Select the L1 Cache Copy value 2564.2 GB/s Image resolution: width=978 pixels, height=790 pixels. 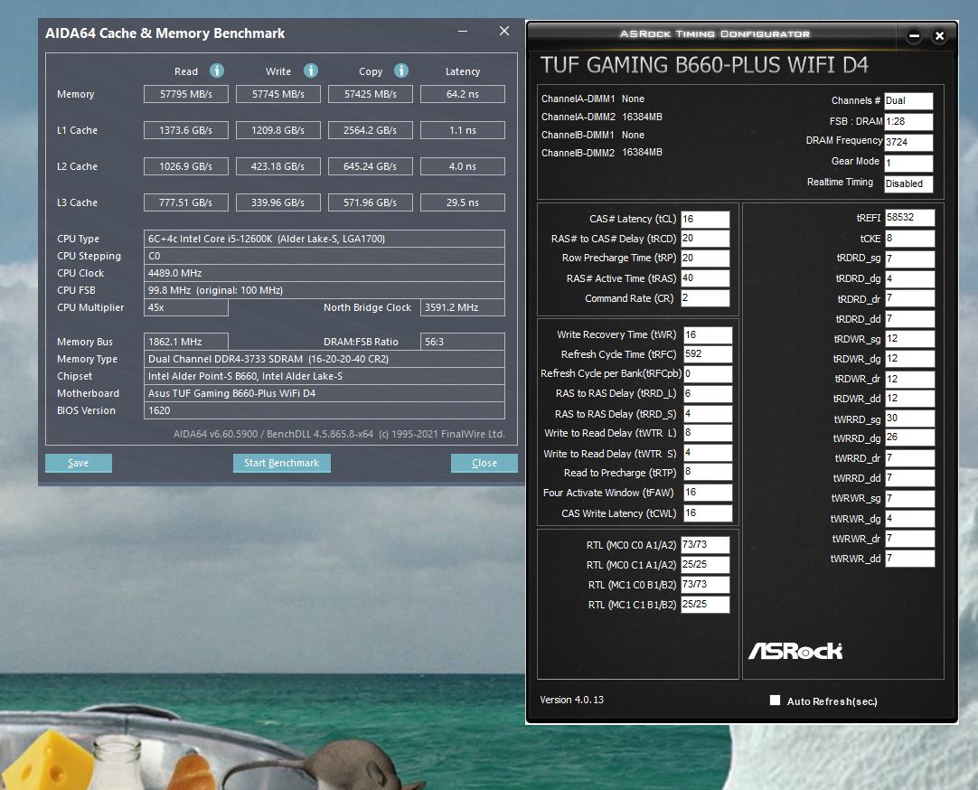point(371,130)
